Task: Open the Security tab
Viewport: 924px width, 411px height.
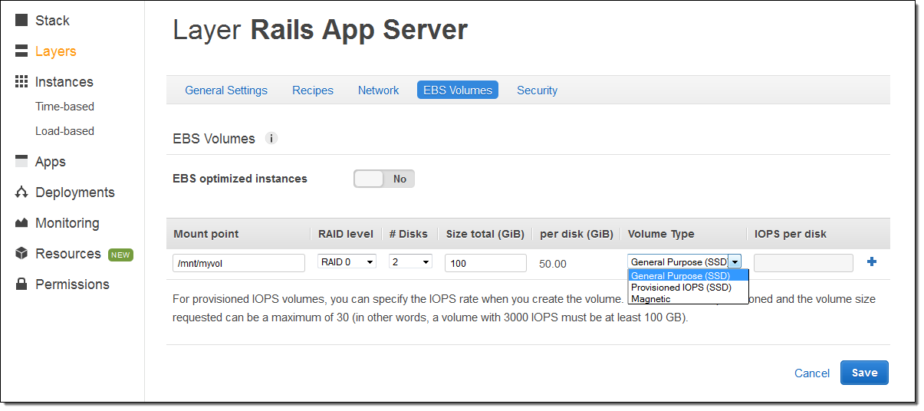Action: tap(537, 90)
